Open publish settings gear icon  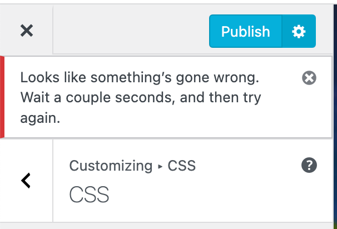pyautogui.click(x=299, y=32)
